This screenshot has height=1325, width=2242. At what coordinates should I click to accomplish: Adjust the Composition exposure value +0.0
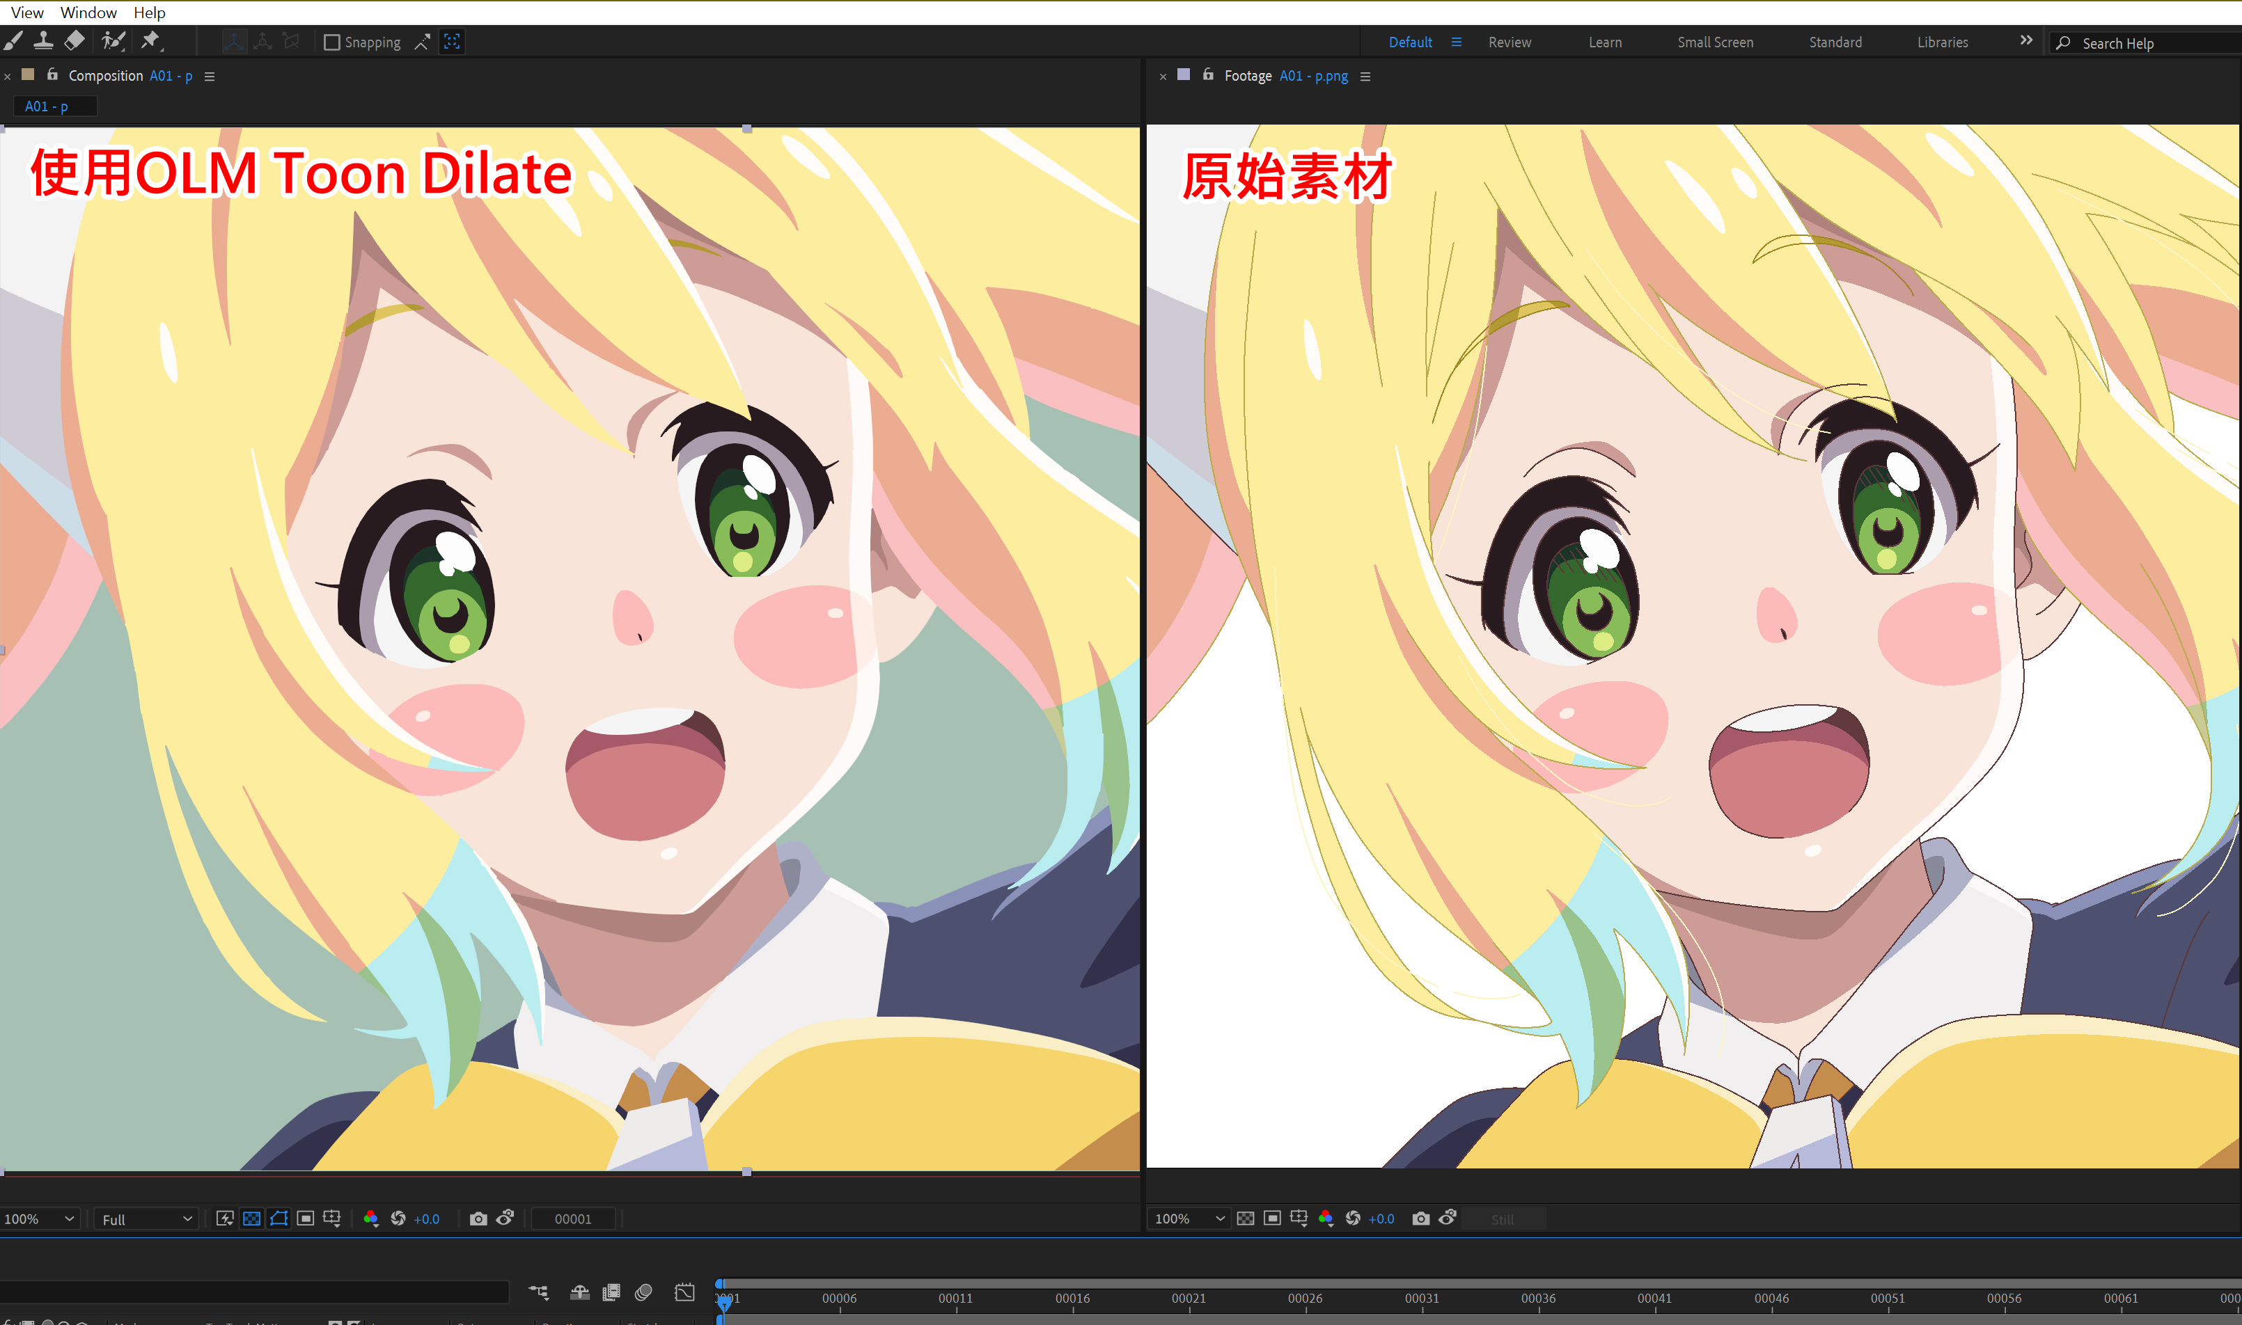(427, 1219)
